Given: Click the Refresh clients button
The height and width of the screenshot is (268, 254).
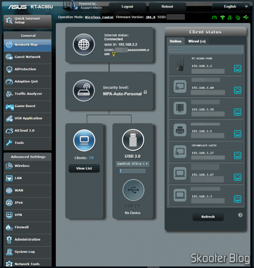Looking at the screenshot, I should click(208, 217).
